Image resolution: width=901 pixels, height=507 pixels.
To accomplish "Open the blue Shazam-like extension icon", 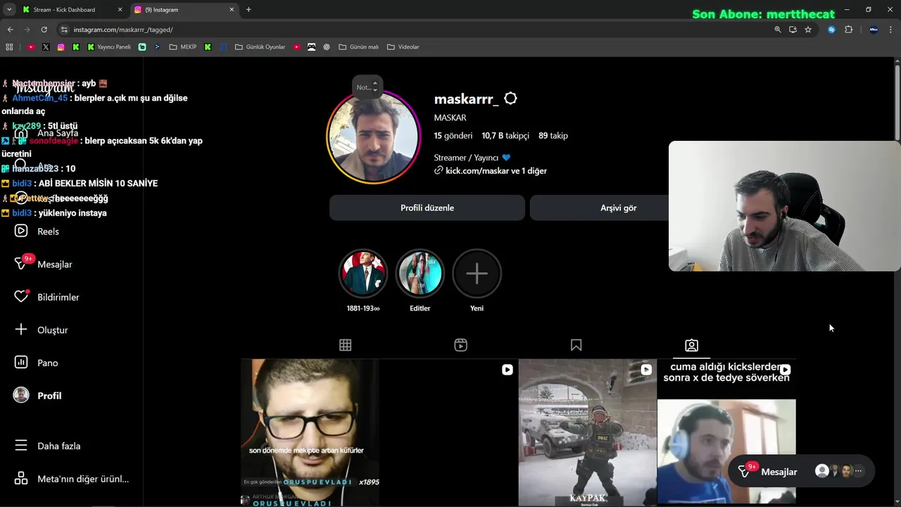I will tap(831, 30).
